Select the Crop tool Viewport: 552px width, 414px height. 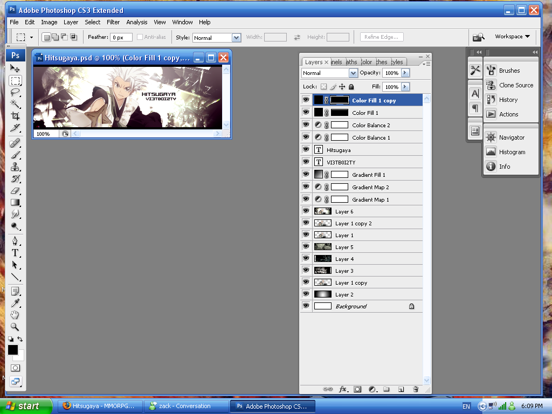(15, 116)
